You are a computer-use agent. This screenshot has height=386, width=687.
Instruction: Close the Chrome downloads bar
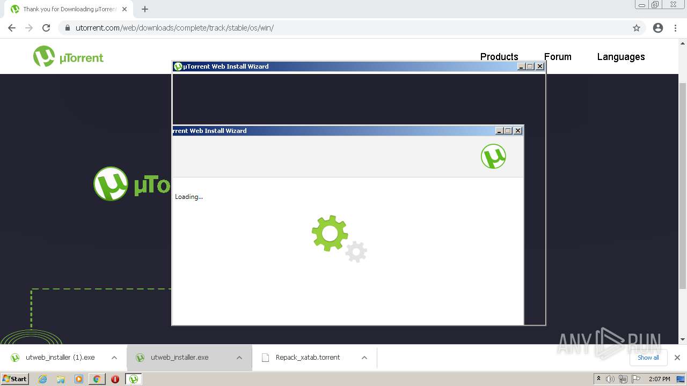pyautogui.click(x=677, y=358)
